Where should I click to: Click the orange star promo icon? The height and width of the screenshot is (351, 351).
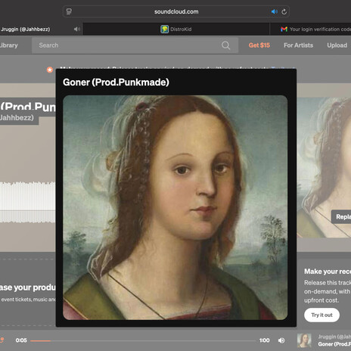coord(50,70)
